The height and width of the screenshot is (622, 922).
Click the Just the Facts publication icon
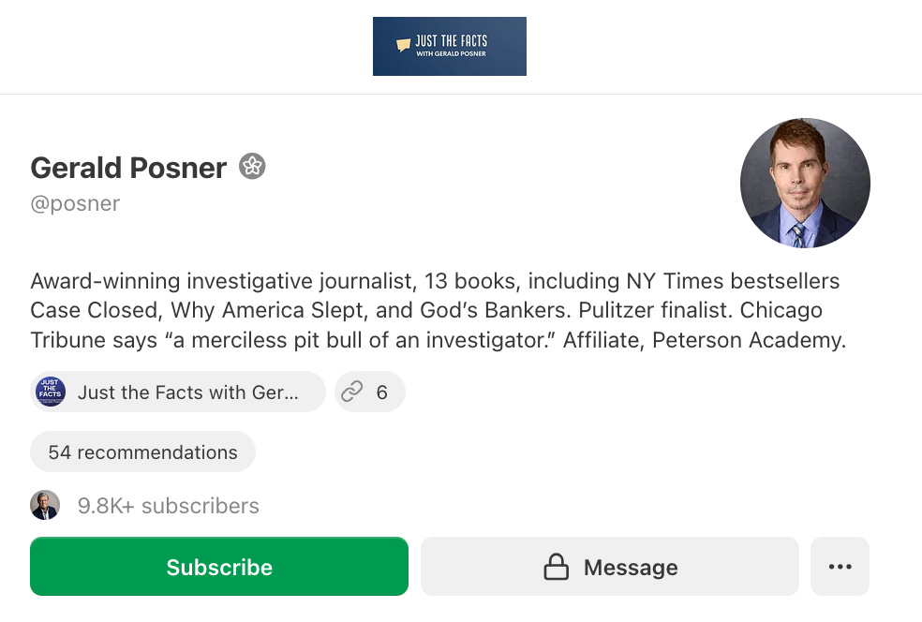51,392
